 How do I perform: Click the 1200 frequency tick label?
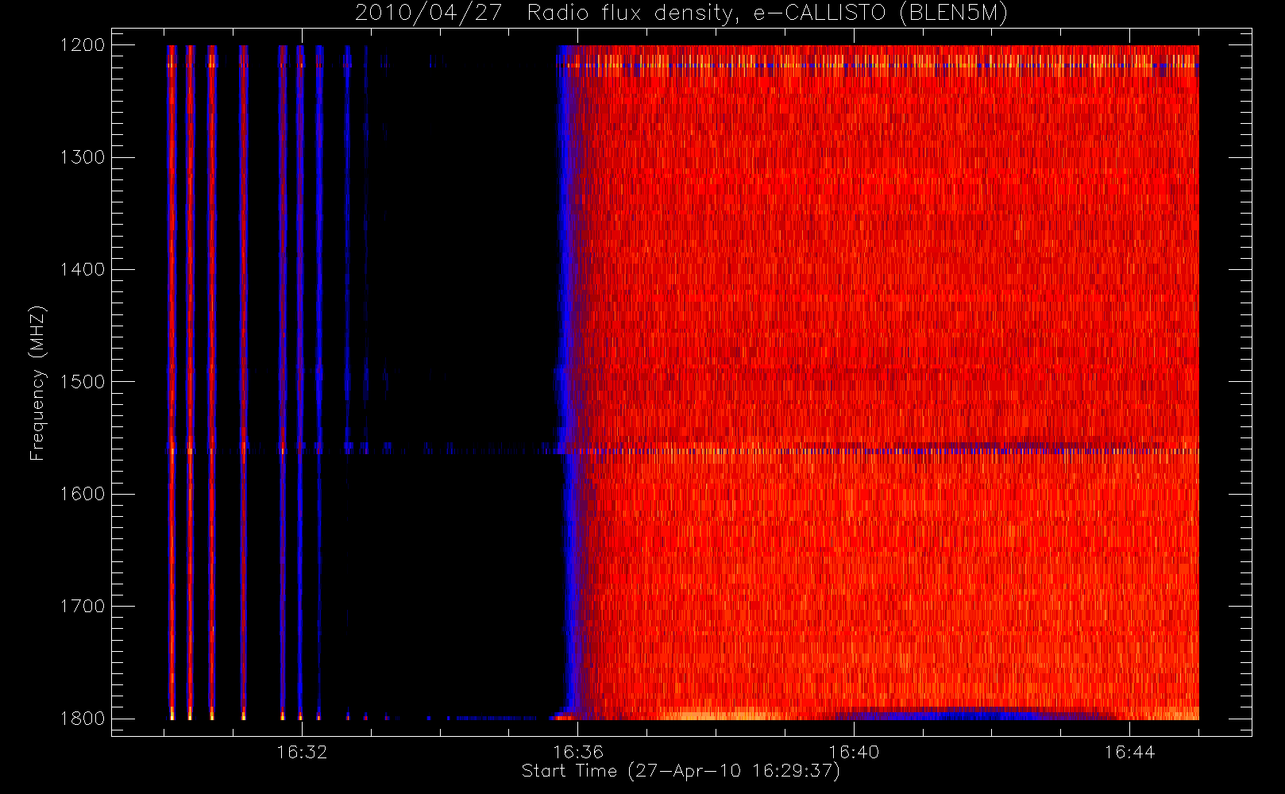83,45
